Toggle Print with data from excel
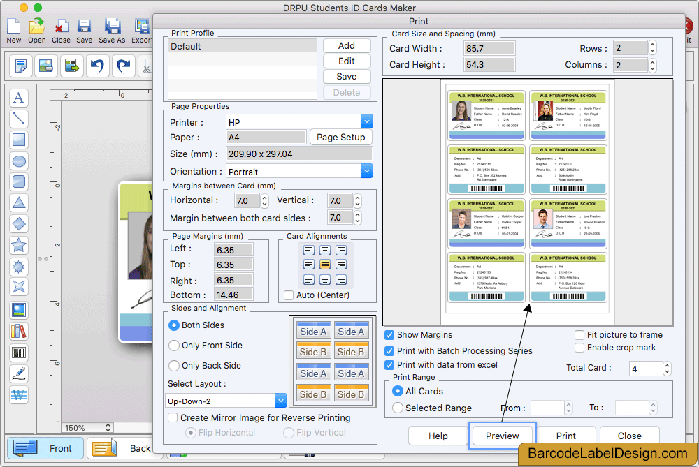 tap(389, 365)
